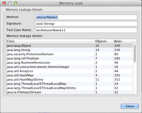Click the Method text field
142x113 pixels.
pyautogui.click(x=86, y=17)
